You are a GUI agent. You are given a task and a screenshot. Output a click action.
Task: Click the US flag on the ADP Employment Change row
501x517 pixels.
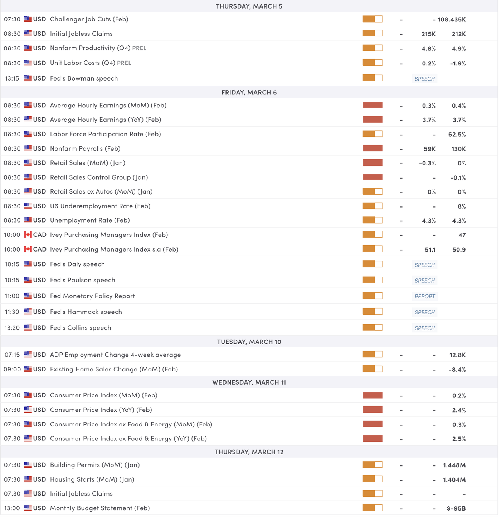(x=28, y=355)
